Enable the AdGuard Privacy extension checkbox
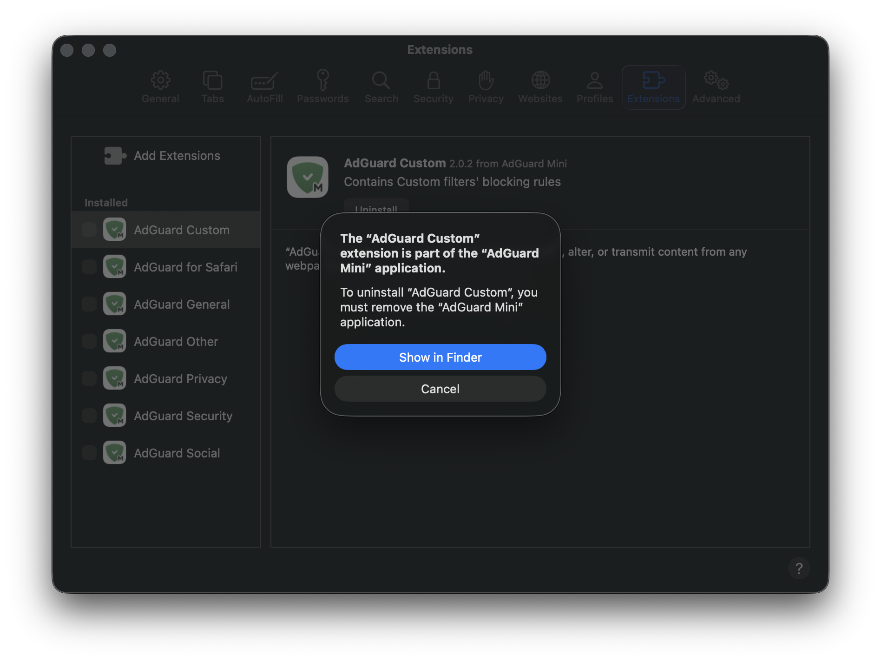The image size is (881, 662). point(89,378)
